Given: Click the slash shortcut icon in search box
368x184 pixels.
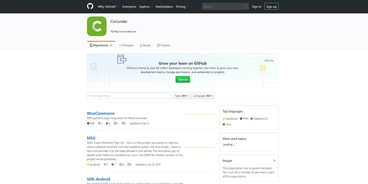Looking at the screenshot, I should (x=246, y=7).
